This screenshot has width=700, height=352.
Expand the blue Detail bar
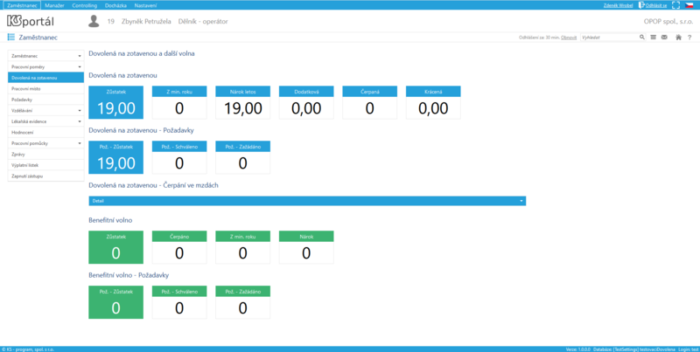point(307,201)
